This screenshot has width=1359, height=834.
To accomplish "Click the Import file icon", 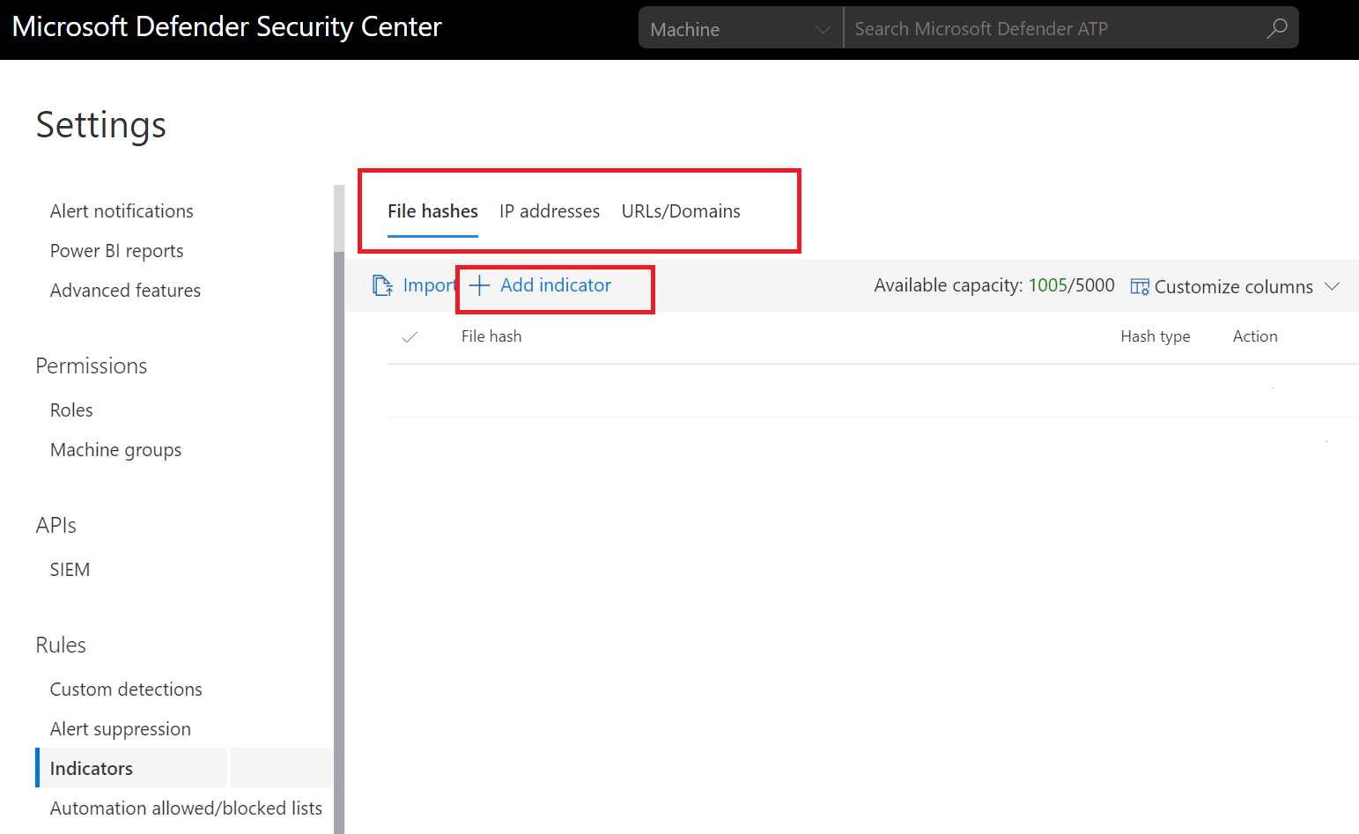I will pos(382,285).
